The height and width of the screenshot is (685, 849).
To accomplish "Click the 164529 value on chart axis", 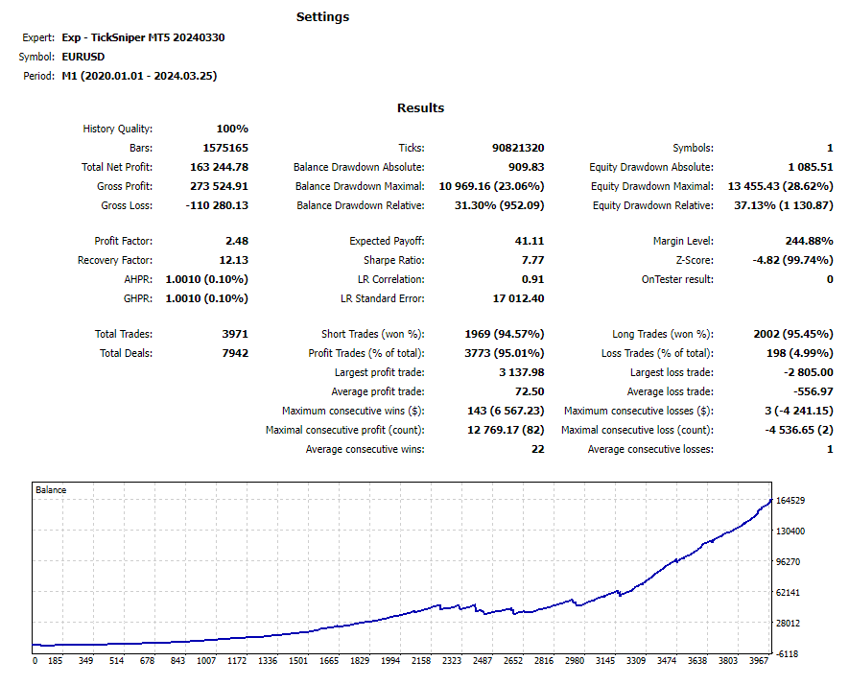I will [791, 501].
